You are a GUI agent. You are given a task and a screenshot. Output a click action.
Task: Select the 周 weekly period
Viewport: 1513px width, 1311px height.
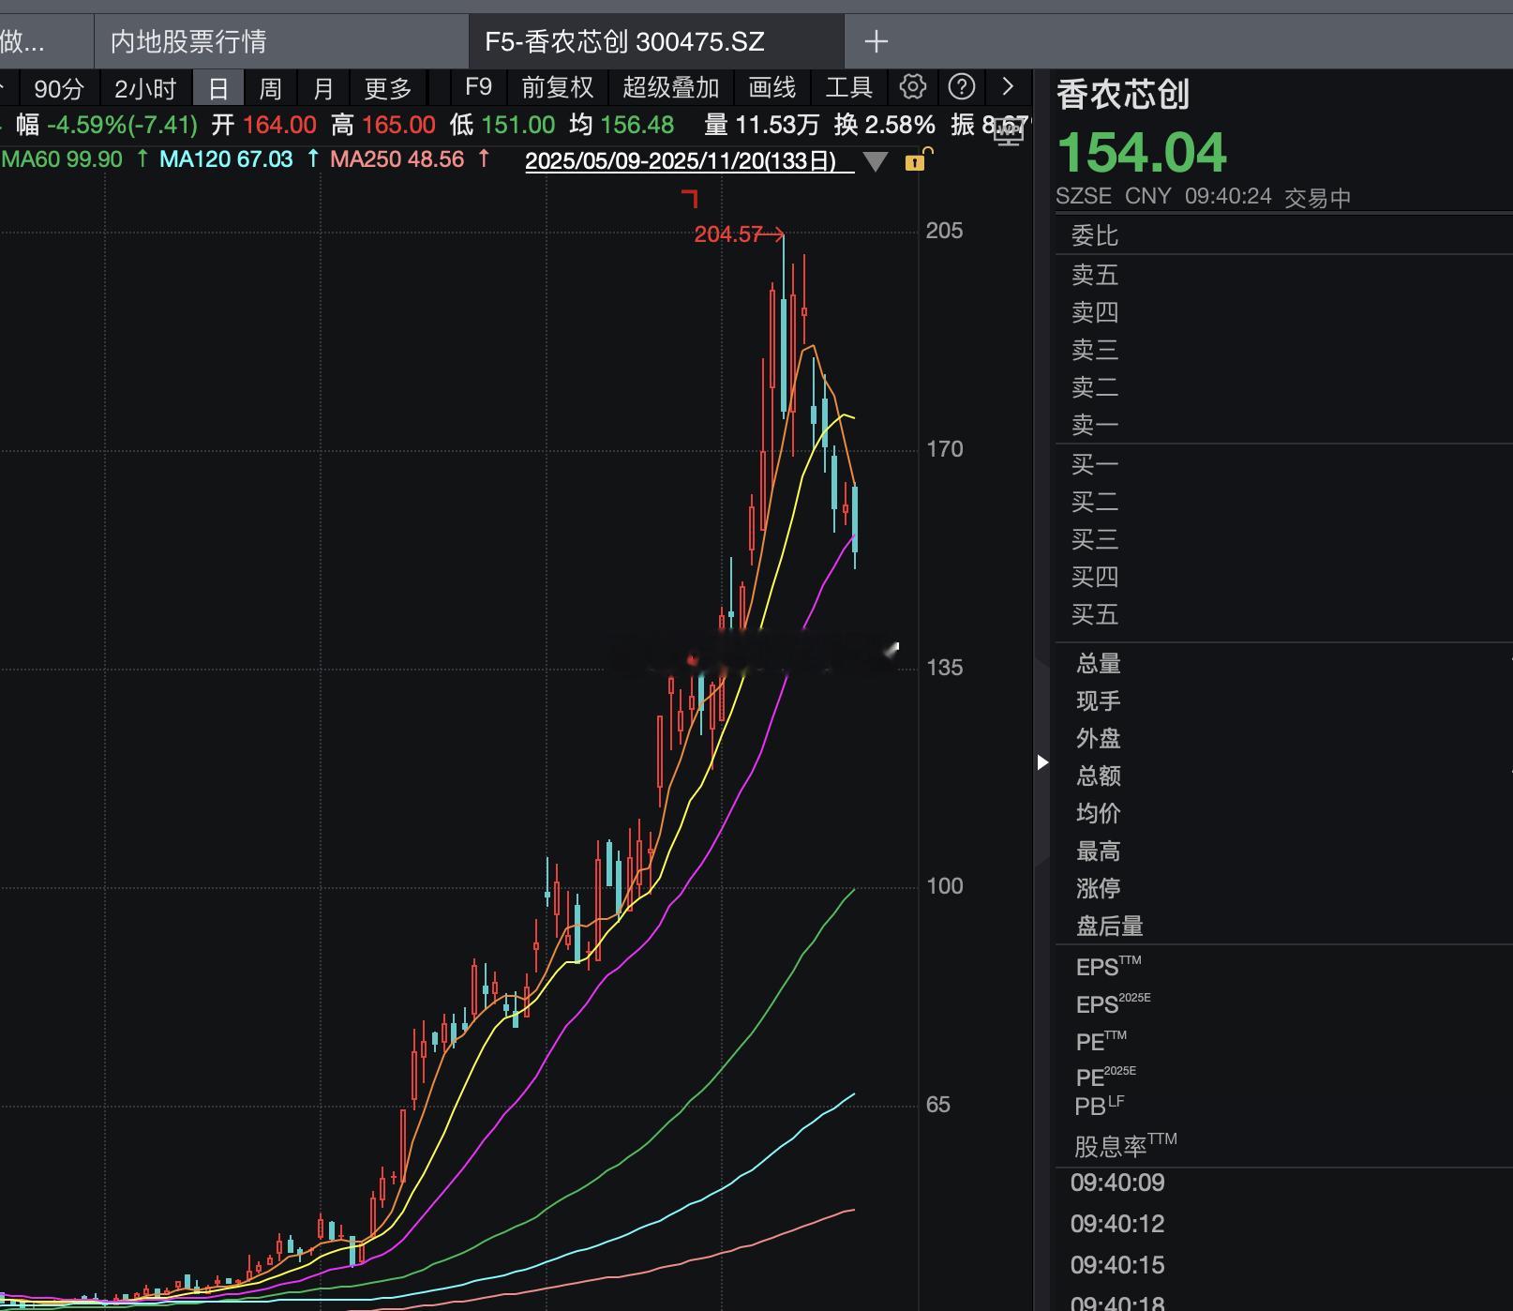click(270, 88)
